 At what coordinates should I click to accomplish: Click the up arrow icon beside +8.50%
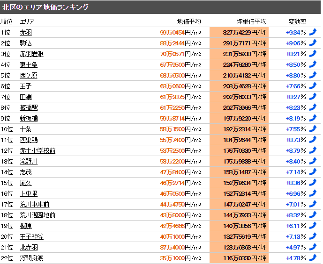(x=313, y=64)
